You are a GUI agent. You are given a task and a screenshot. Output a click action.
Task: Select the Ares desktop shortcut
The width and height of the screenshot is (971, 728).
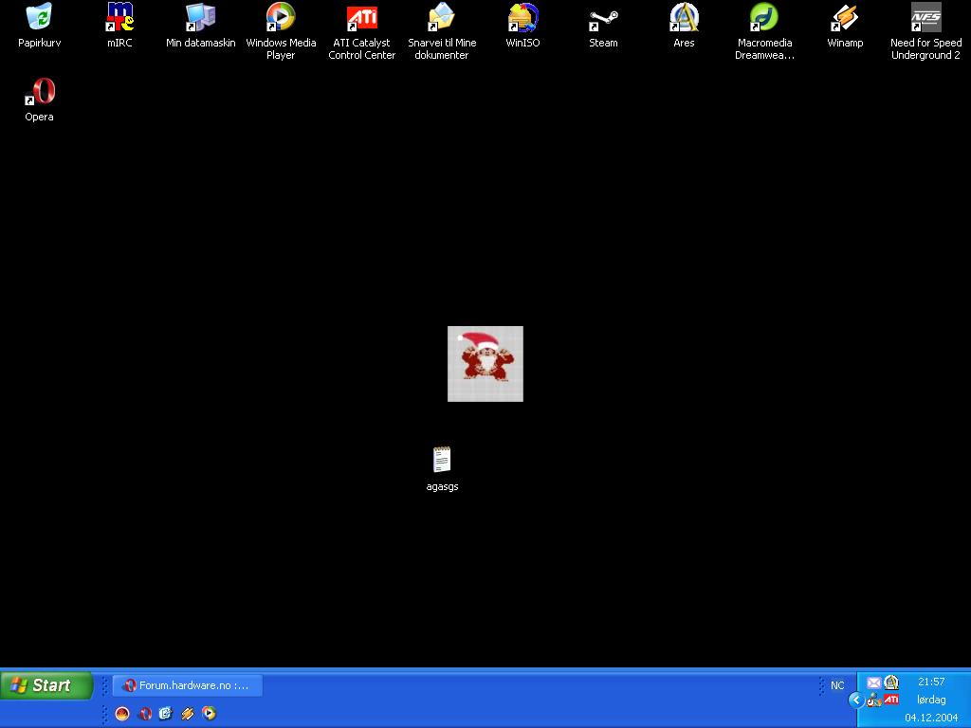[684, 25]
